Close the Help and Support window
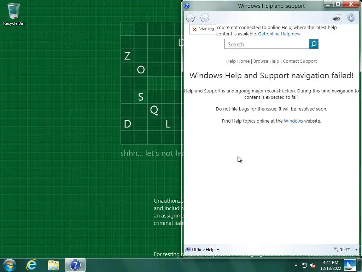 [x=351, y=4]
